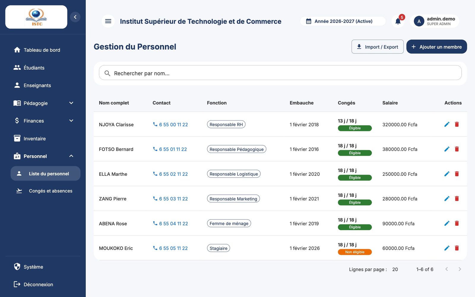The width and height of the screenshot is (475, 297).
Task: Delete ZANG Pierre's record
Action: [x=457, y=198]
